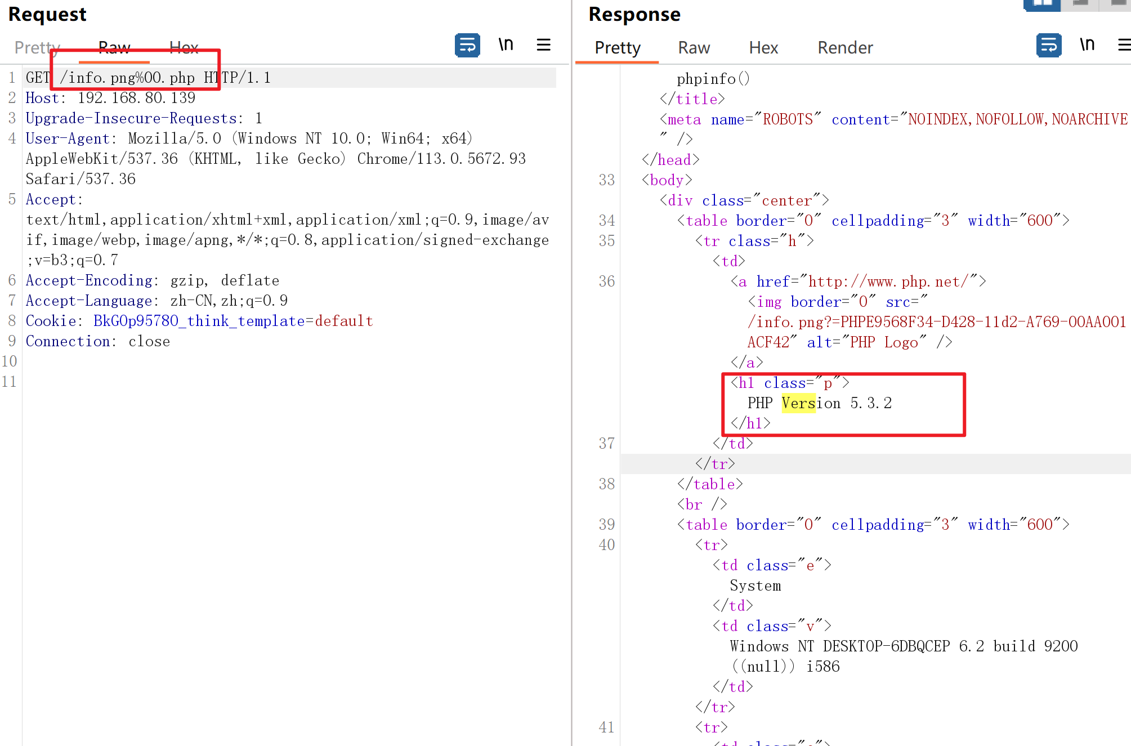This screenshot has height=746, width=1131.
Task: Toggle \n non-printable characters in Request panel
Action: pos(506,45)
